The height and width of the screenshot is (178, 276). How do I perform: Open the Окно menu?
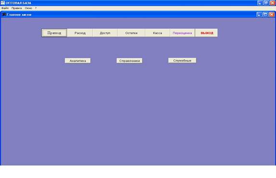coord(28,8)
